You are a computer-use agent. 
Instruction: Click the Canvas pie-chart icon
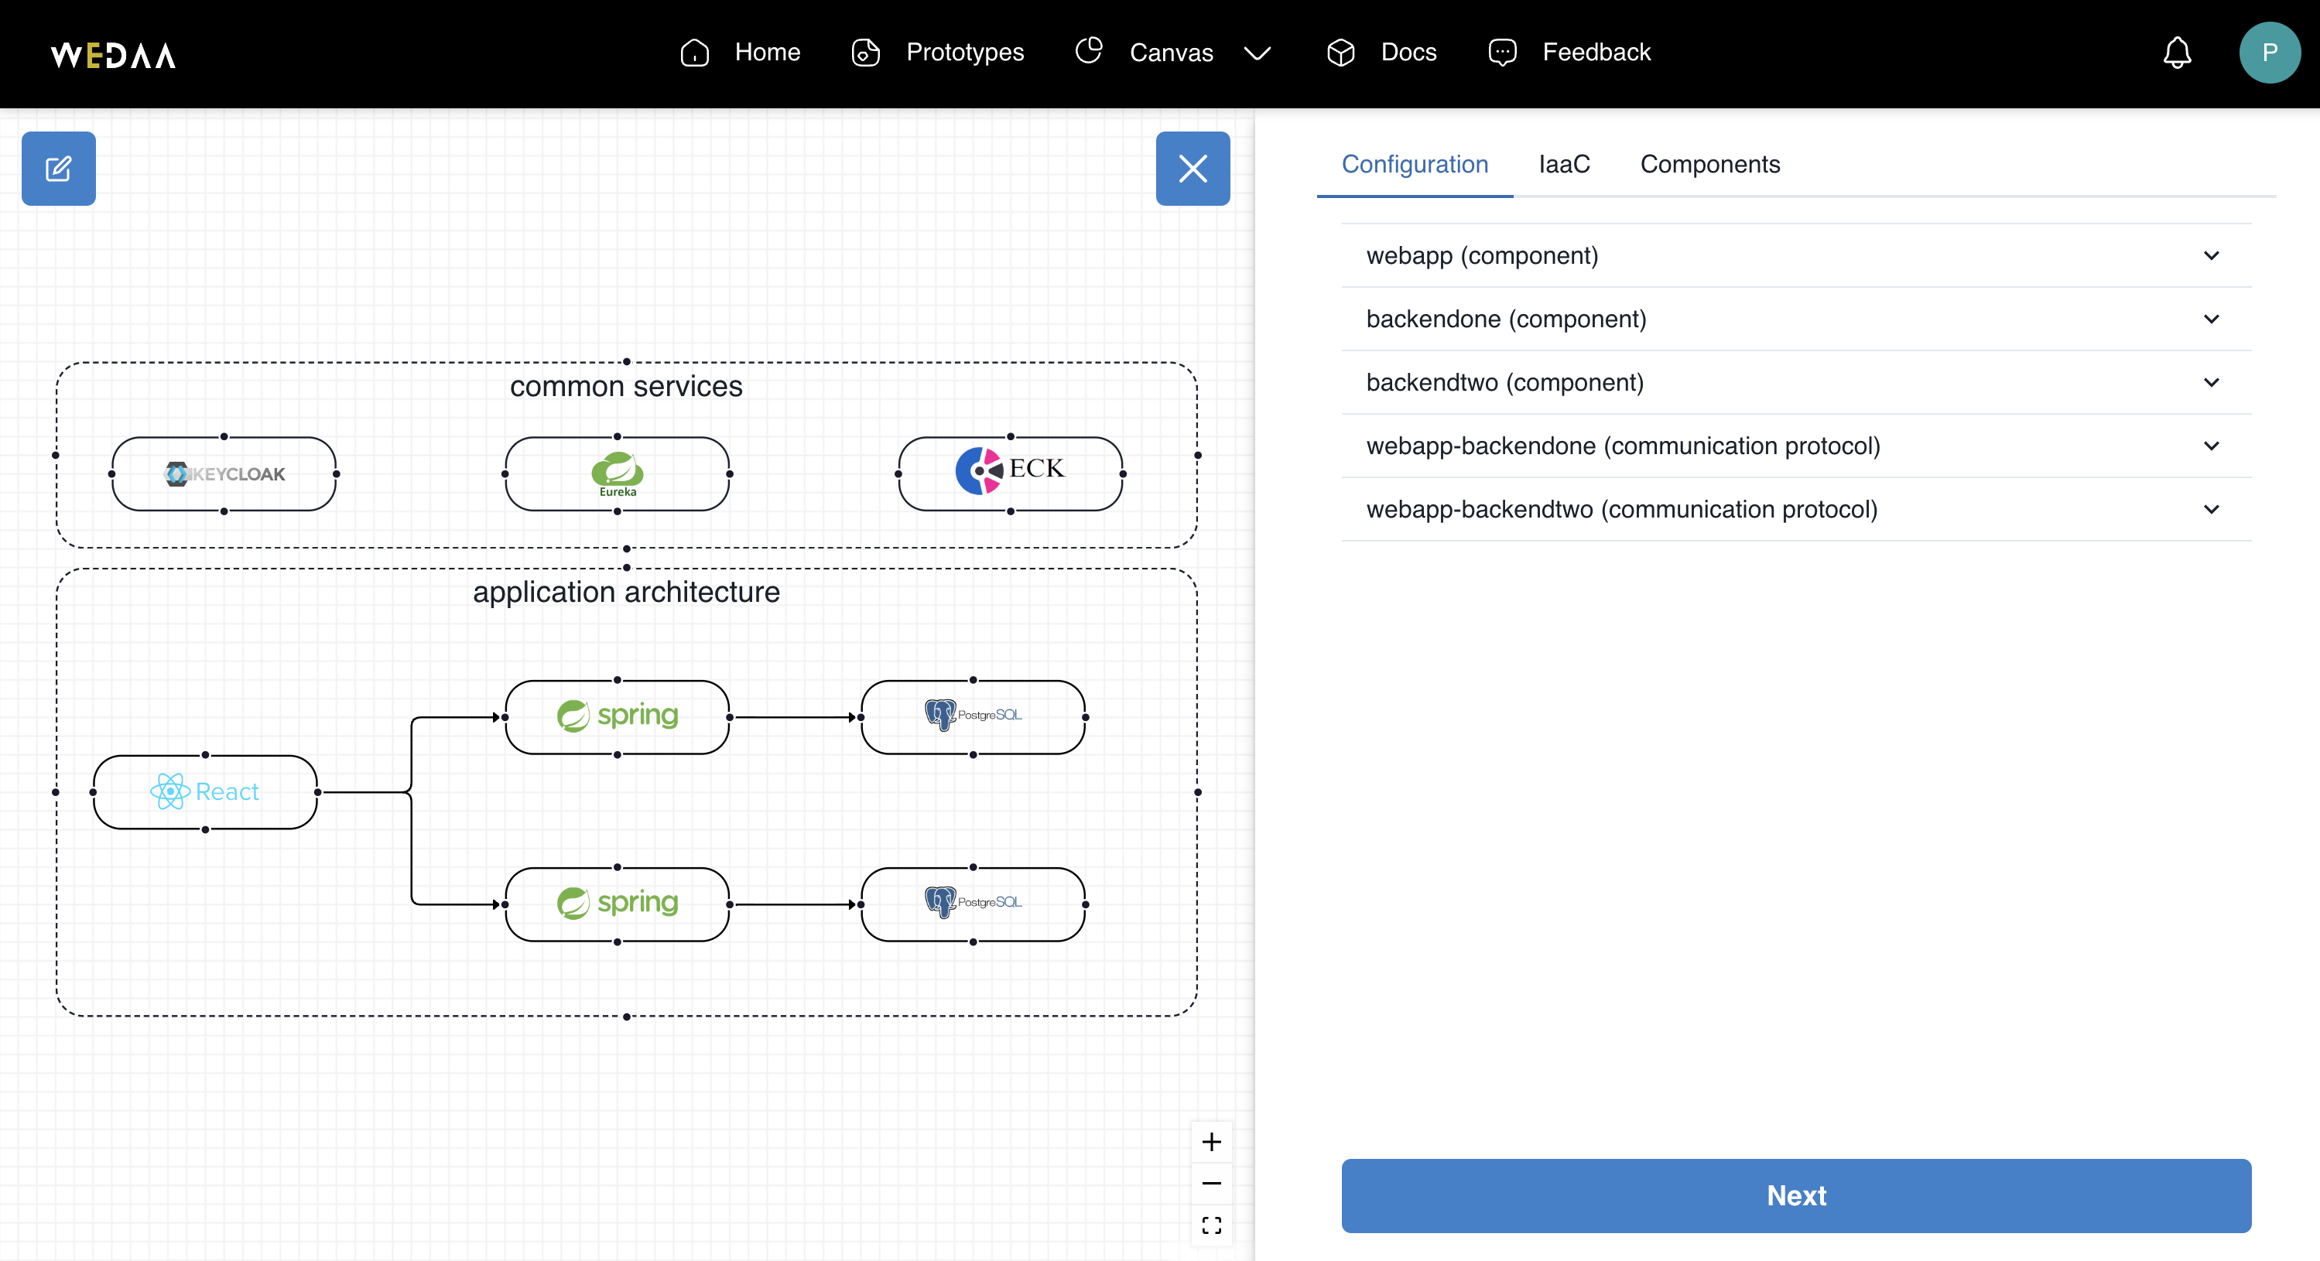pos(1089,51)
